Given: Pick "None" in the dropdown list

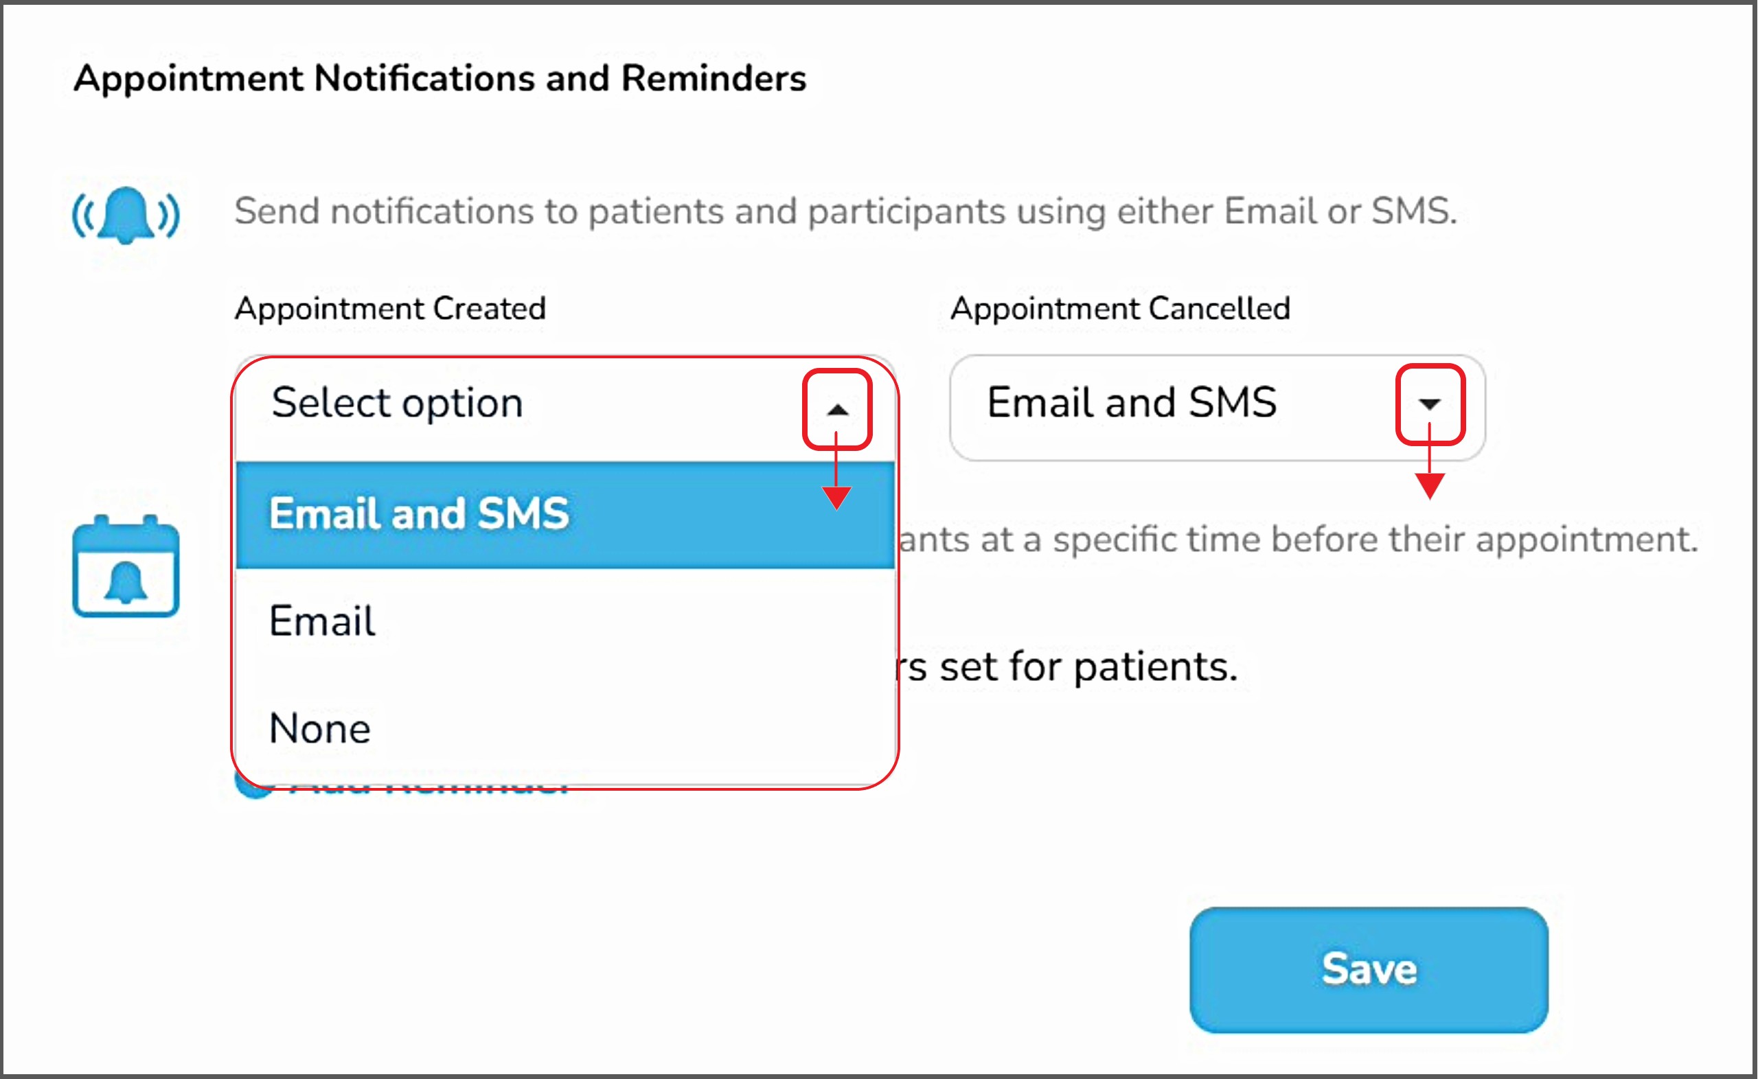Looking at the screenshot, I should (320, 729).
